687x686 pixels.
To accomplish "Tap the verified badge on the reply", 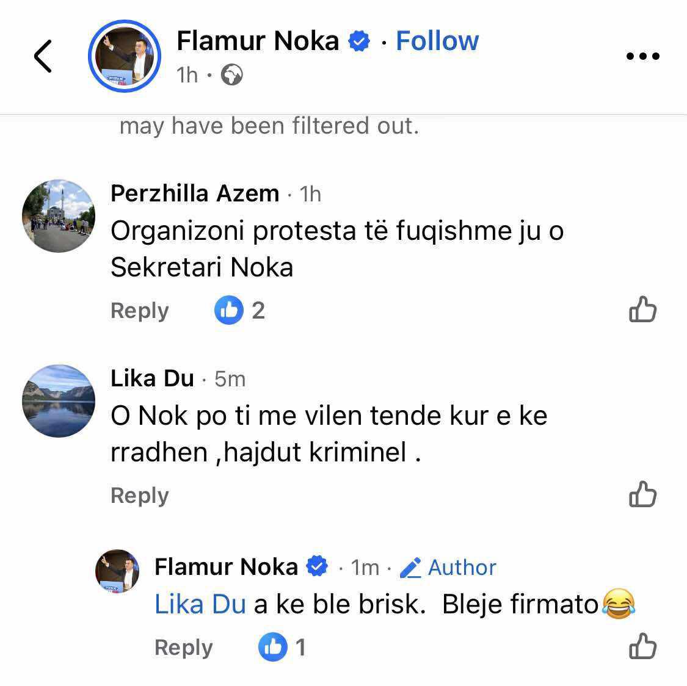I will 316,567.
